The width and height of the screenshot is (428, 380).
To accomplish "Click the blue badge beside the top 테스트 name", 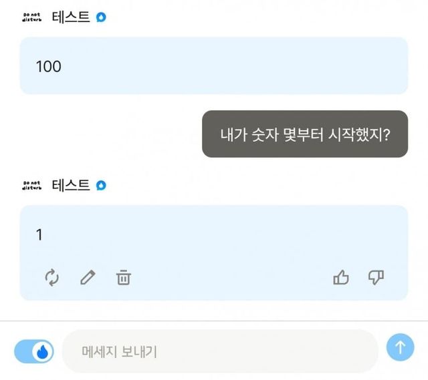I will click(x=101, y=17).
